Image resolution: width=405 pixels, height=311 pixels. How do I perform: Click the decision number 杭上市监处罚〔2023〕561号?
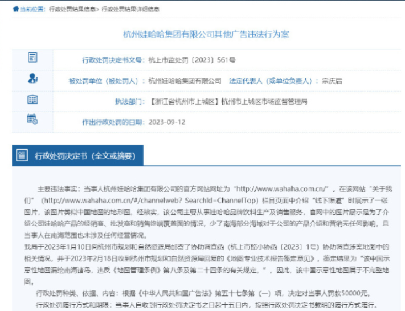coord(192,60)
